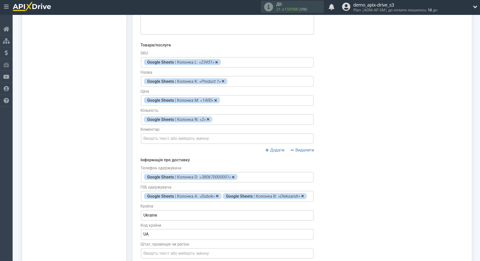The width and height of the screenshot is (480, 261).
Task: Click the Товари/послуги heading
Action: [x=156, y=45]
